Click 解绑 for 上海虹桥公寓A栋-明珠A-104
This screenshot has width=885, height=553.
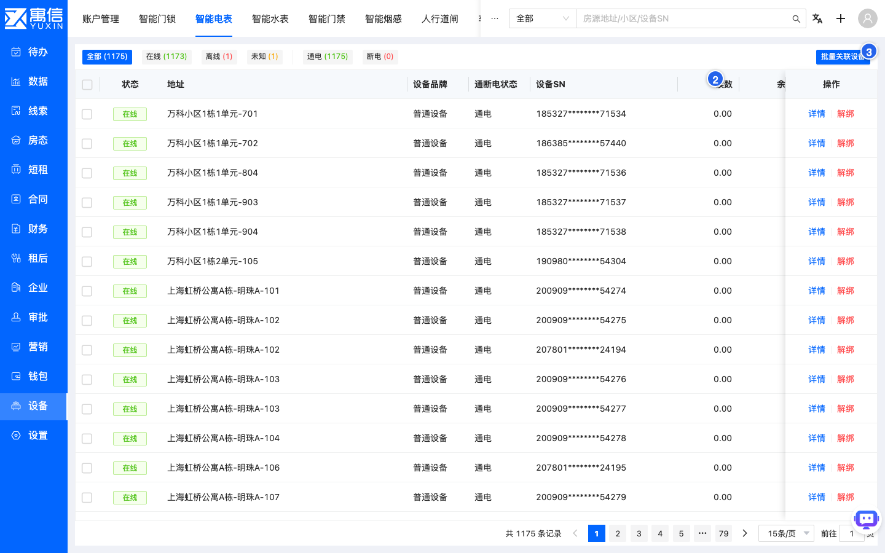(x=846, y=438)
